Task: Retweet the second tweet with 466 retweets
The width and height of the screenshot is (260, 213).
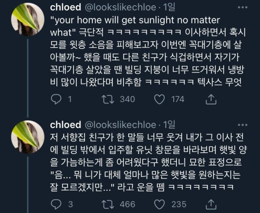Action: pos(108,204)
